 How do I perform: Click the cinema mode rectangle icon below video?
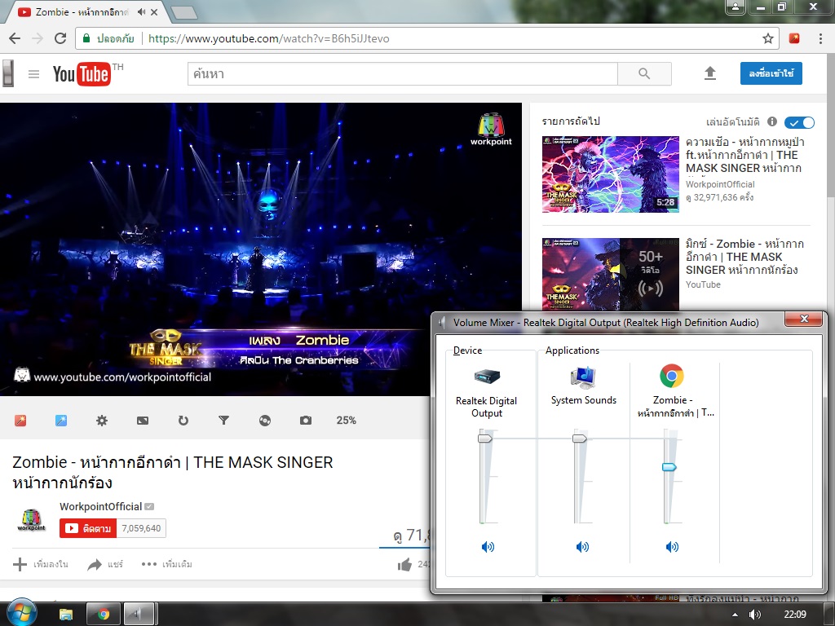click(143, 421)
